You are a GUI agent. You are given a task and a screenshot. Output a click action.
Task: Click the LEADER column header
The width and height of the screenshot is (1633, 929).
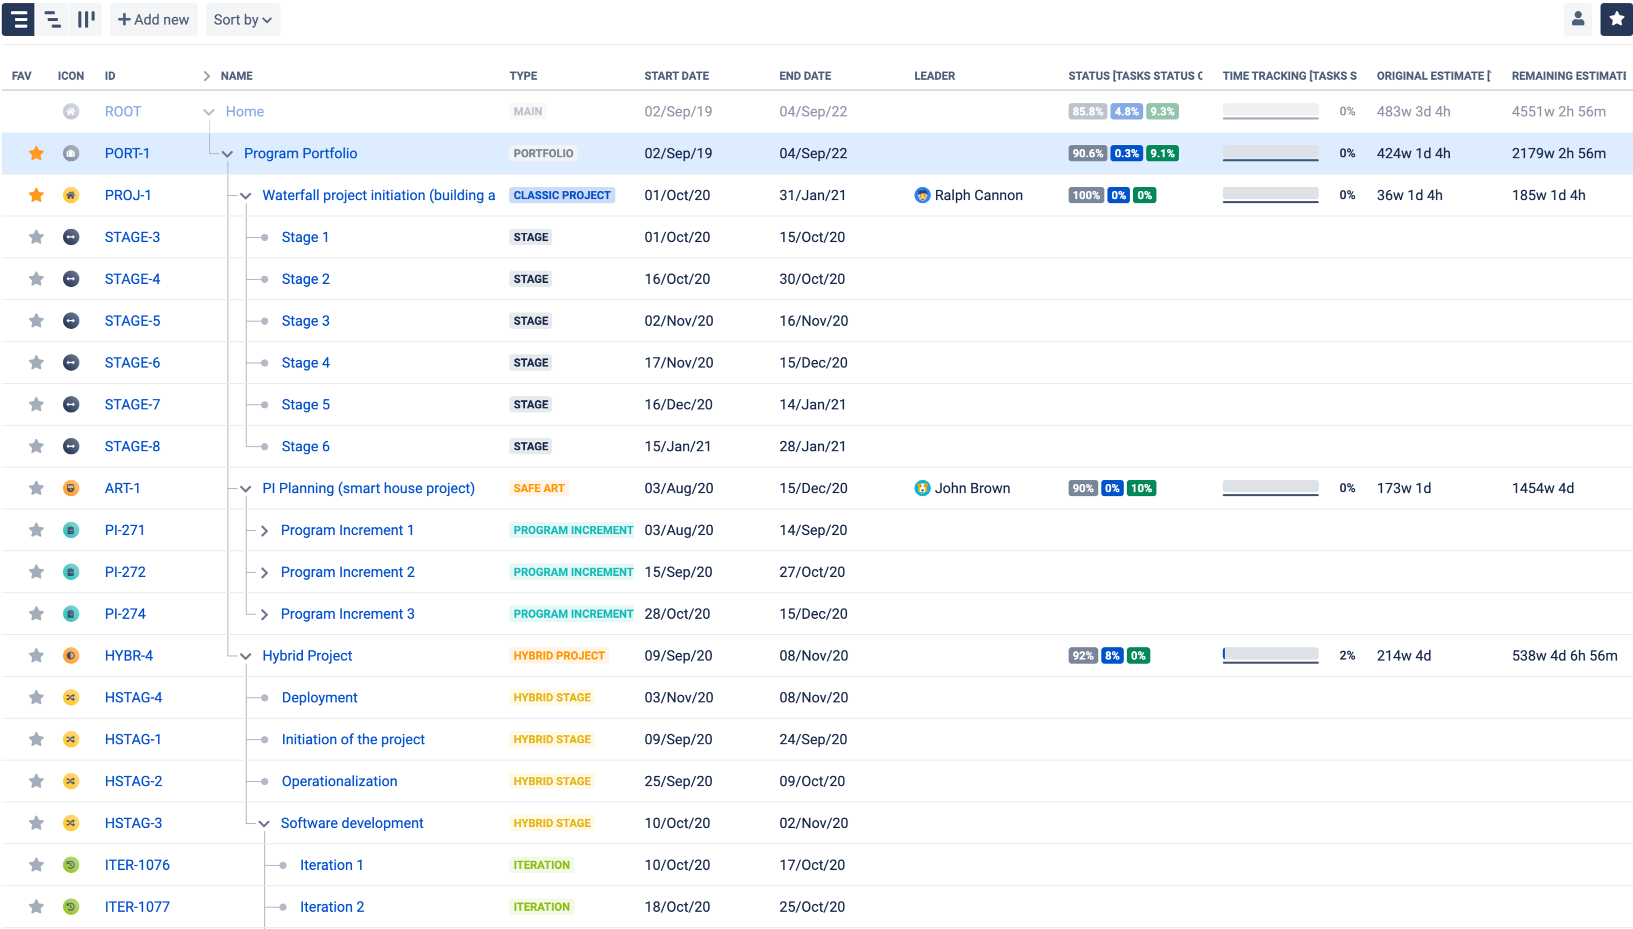click(934, 76)
